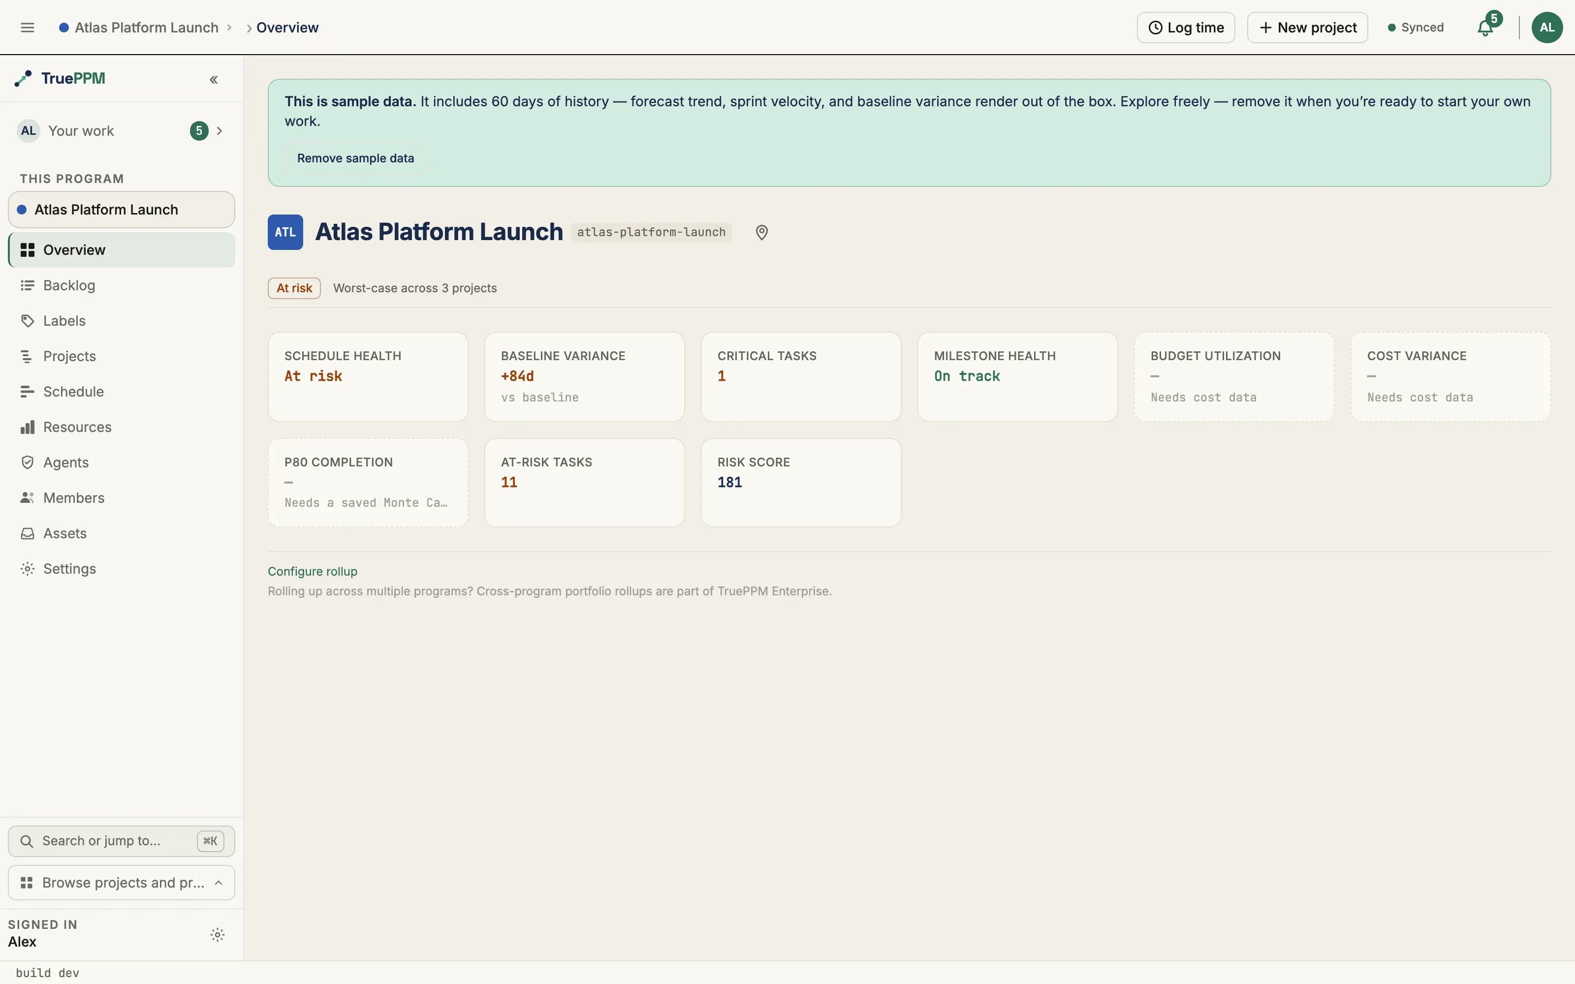Click the atlas-platform-launch slug text
This screenshot has height=984, width=1575.
pyautogui.click(x=652, y=232)
